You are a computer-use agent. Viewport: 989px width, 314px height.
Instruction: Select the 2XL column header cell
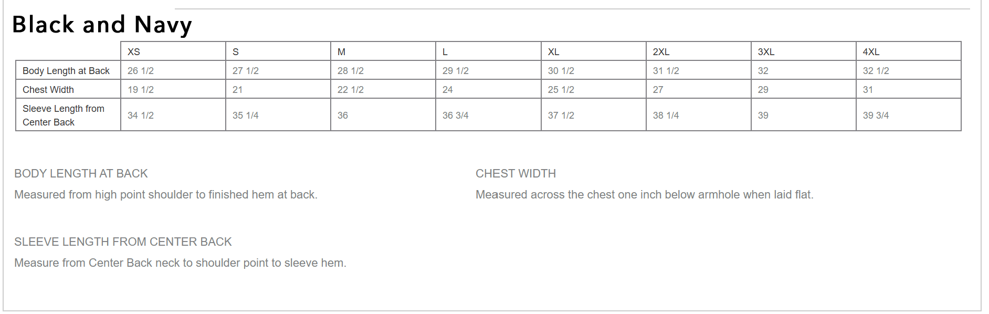click(661, 52)
